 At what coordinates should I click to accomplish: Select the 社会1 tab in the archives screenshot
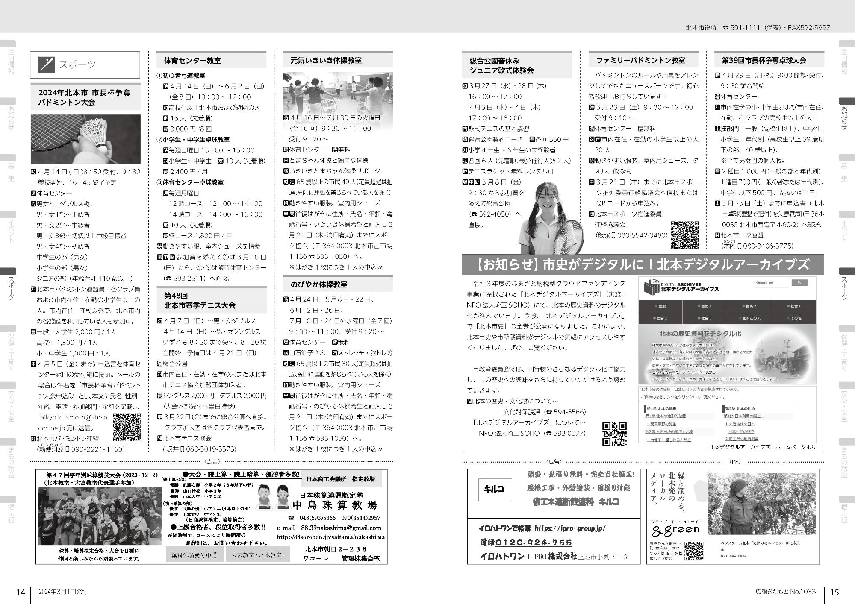794,306
